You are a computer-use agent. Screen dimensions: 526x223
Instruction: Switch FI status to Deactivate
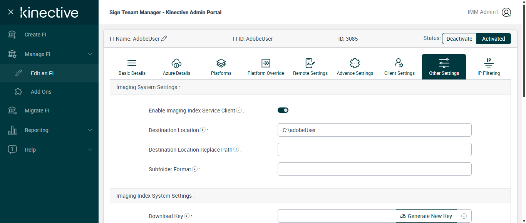coord(459,39)
